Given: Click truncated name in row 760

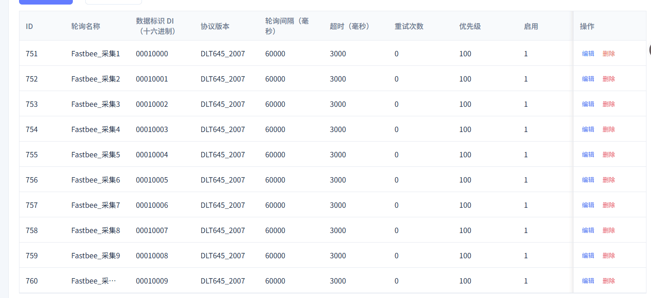Looking at the screenshot, I should click(x=94, y=281).
